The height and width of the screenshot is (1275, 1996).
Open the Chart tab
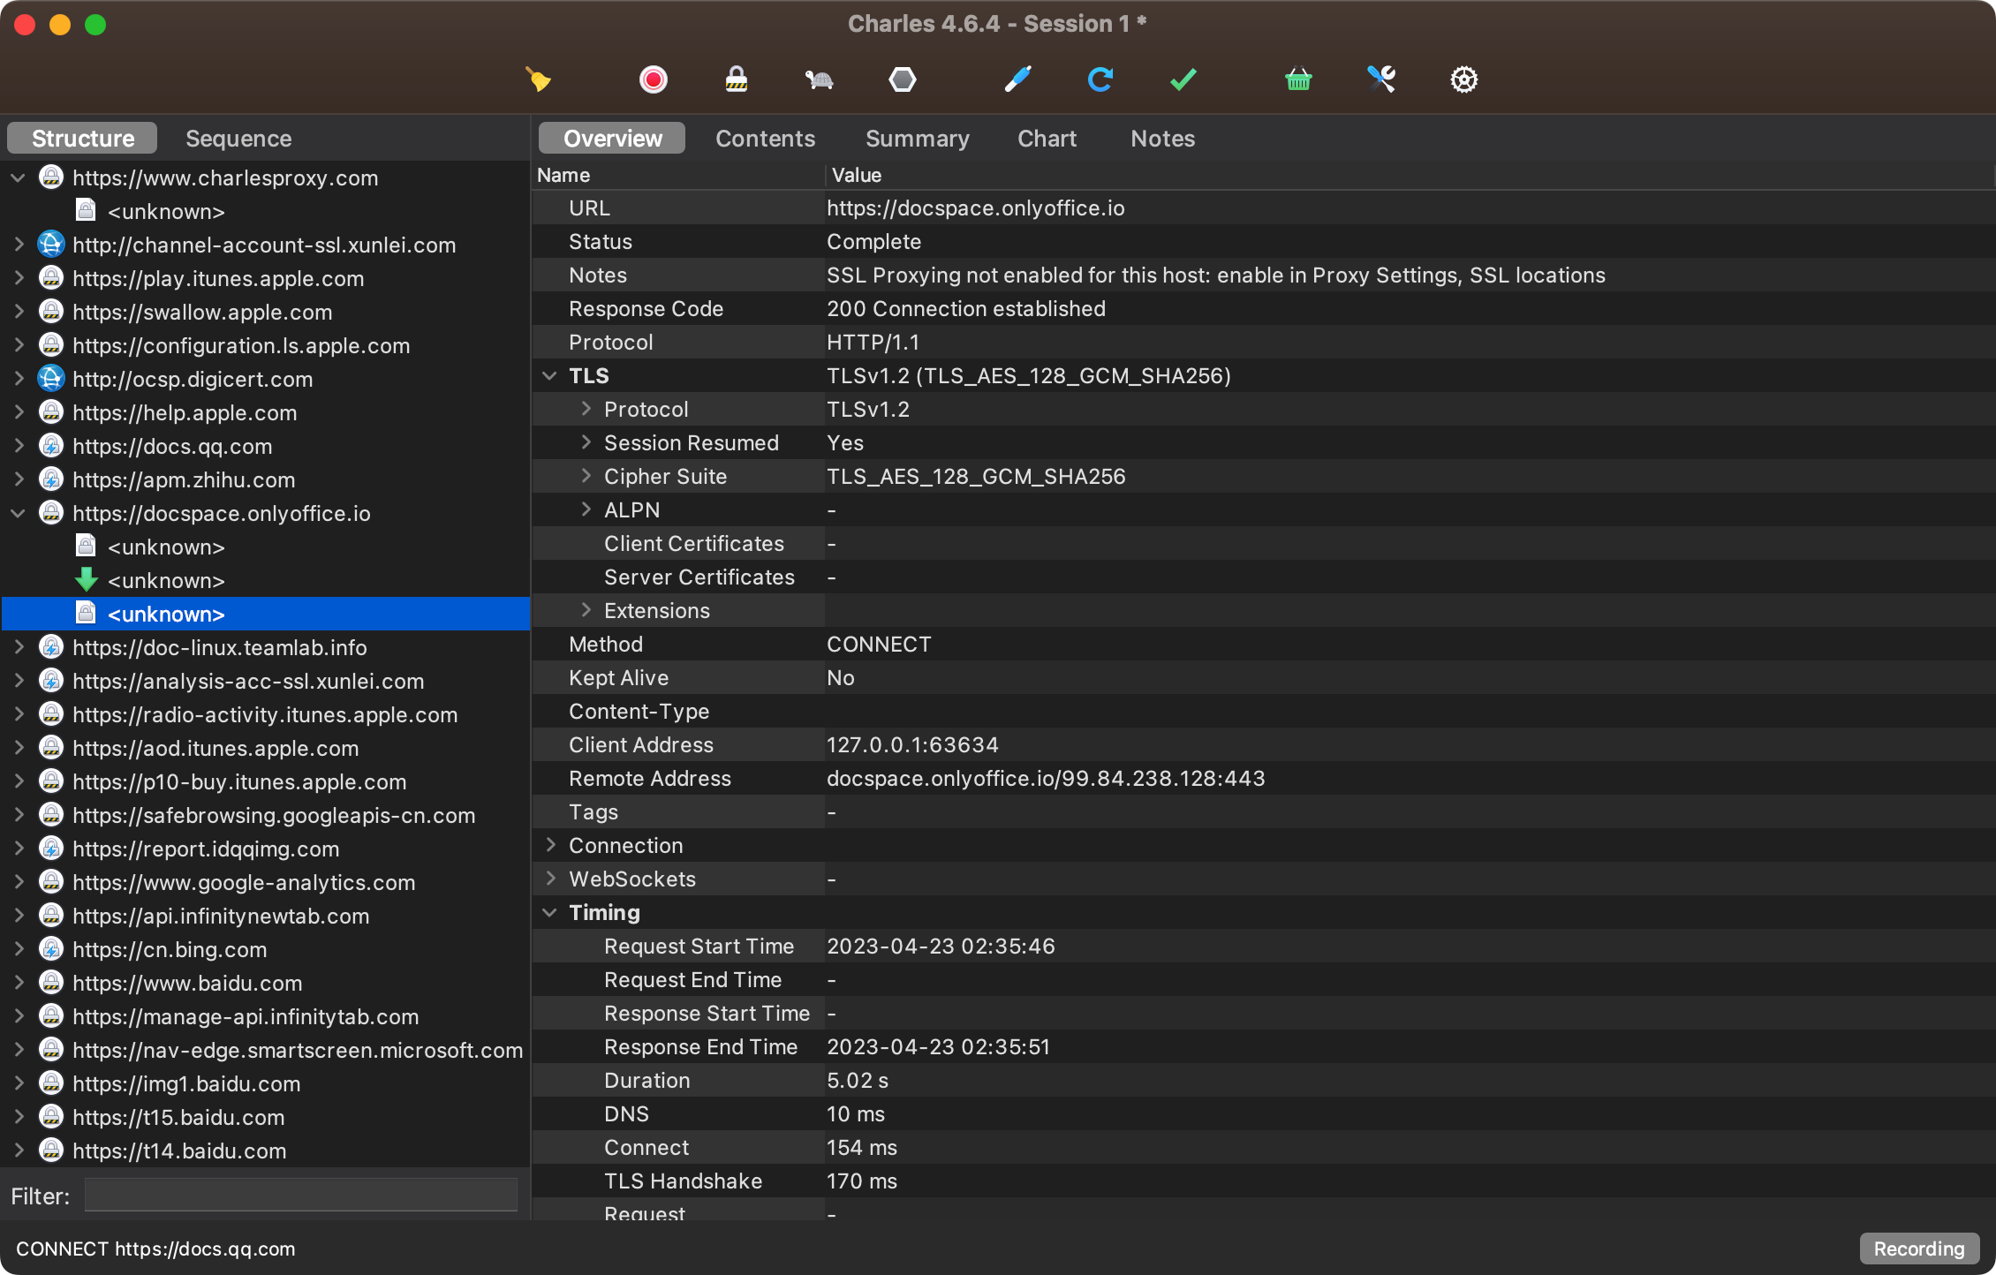click(x=1047, y=139)
